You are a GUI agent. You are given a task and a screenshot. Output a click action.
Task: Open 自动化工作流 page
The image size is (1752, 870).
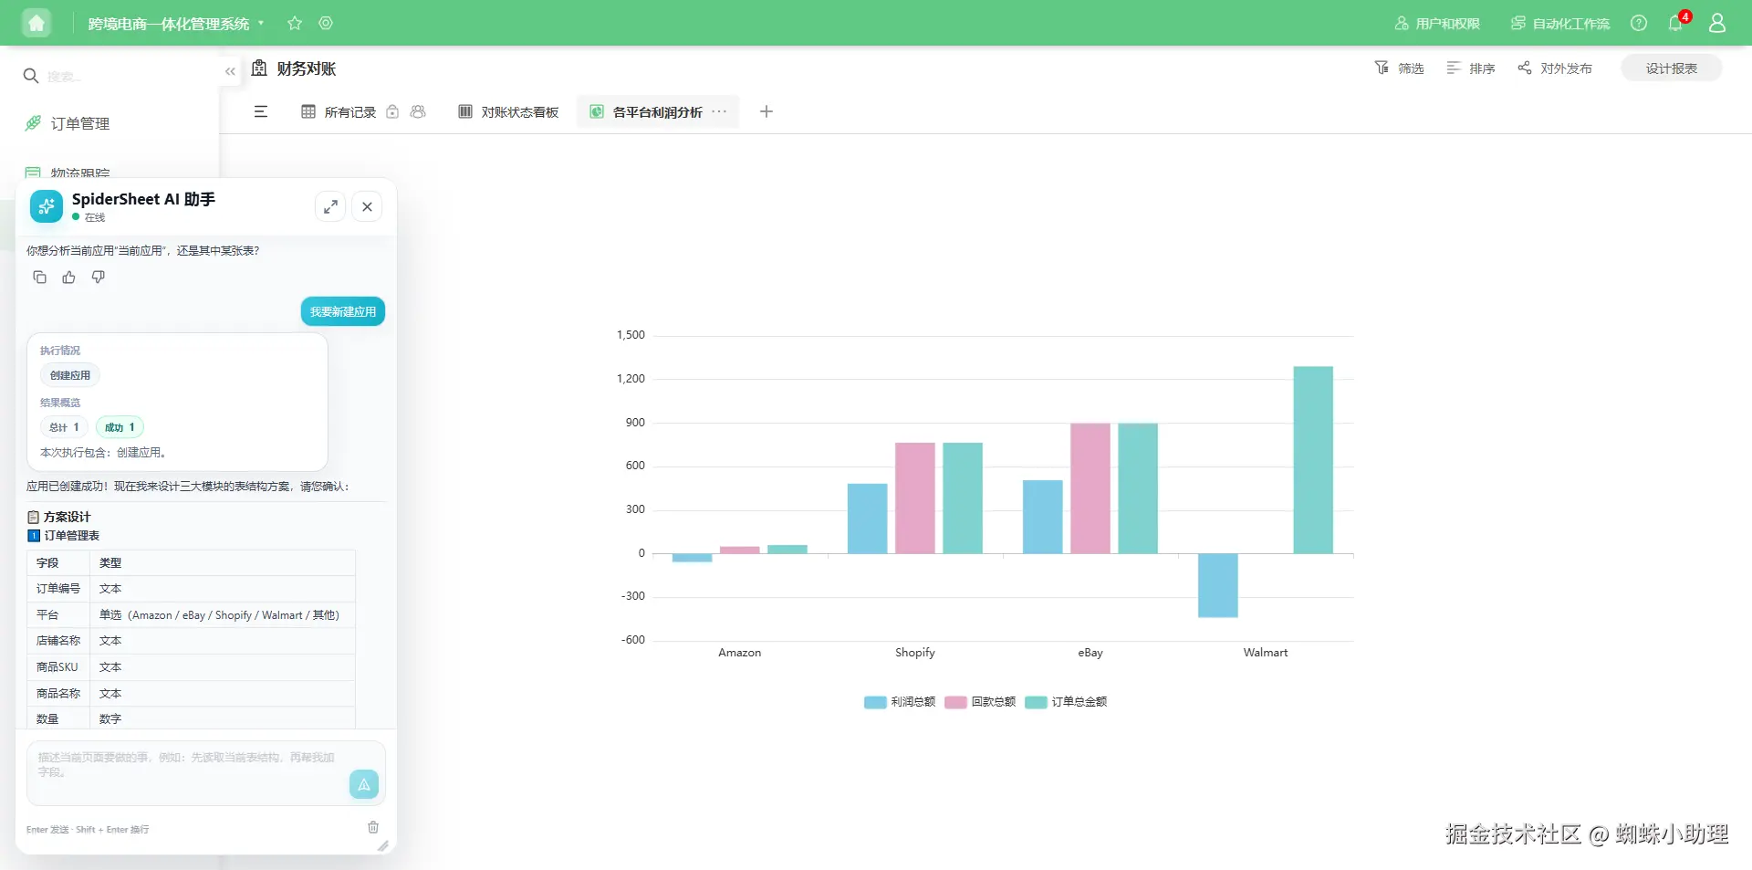(1560, 24)
